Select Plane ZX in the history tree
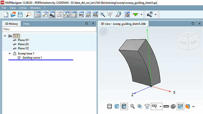The width and height of the screenshot is (203, 114). pos(23,44)
